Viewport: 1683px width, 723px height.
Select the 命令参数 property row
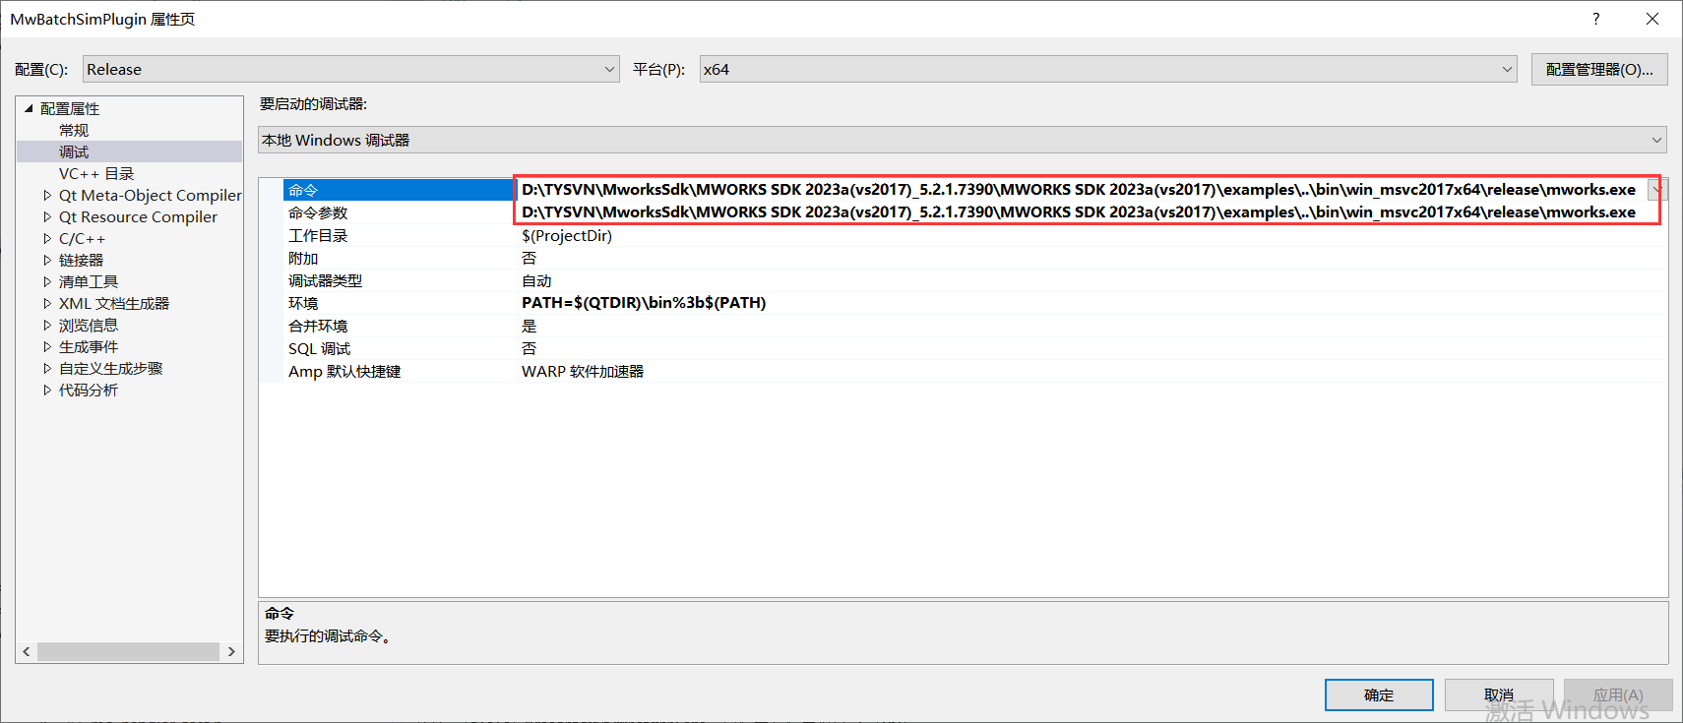[318, 213]
